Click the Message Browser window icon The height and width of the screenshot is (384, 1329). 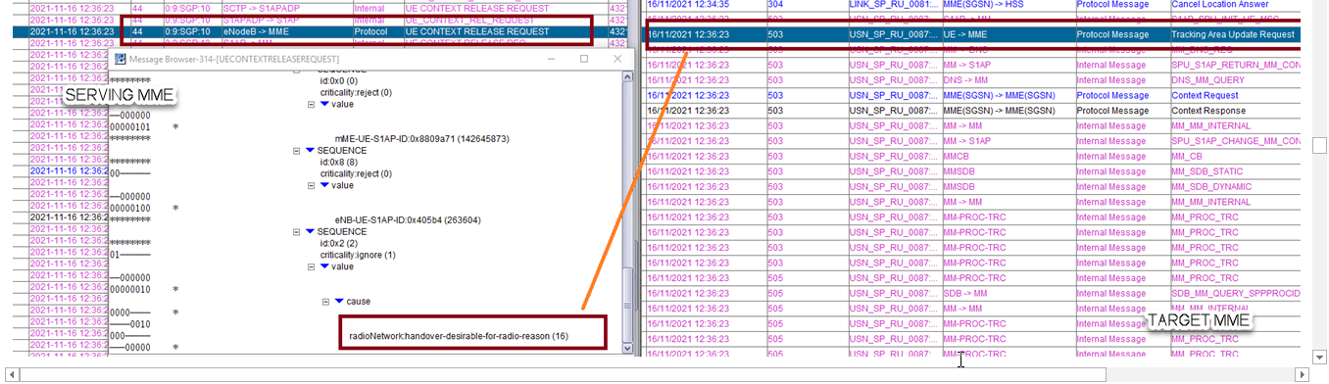click(120, 59)
